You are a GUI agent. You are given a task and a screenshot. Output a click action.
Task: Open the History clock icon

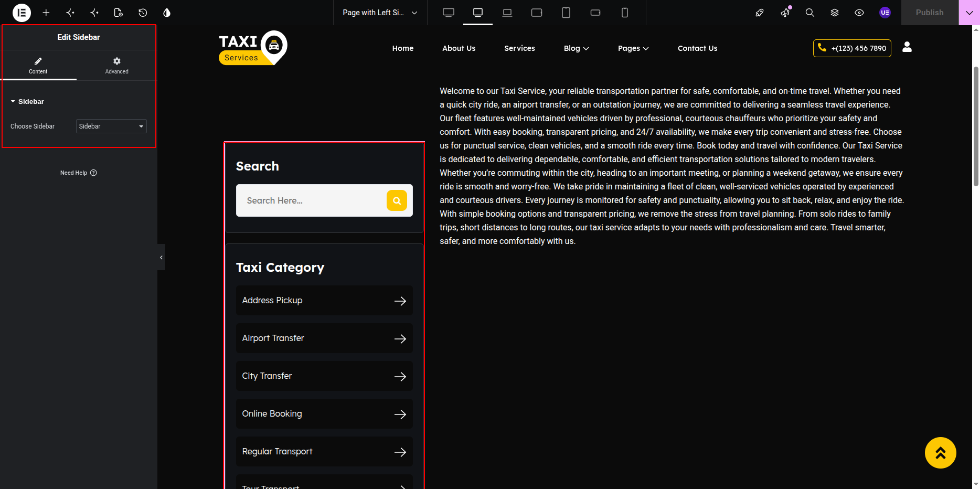click(143, 13)
